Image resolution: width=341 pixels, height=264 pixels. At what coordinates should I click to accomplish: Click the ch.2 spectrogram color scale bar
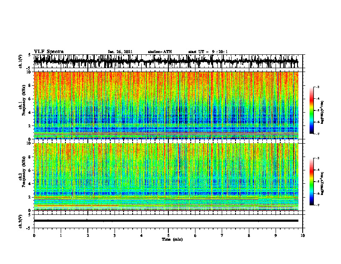[x=311, y=182]
